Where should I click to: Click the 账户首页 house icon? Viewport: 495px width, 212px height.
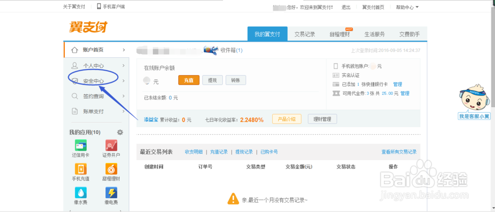[75, 50]
